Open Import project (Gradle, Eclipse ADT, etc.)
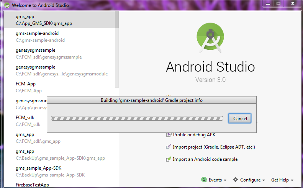The width and height of the screenshot is (303, 188). (214, 147)
